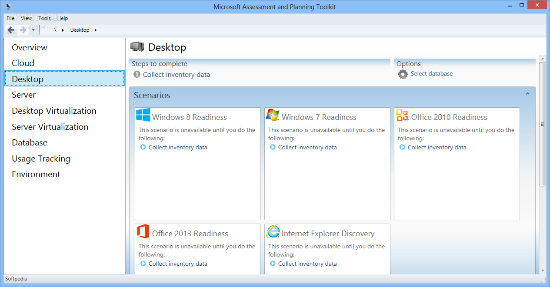550x287 pixels.
Task: Click the Windows 8 logo icon
Action: [143, 115]
